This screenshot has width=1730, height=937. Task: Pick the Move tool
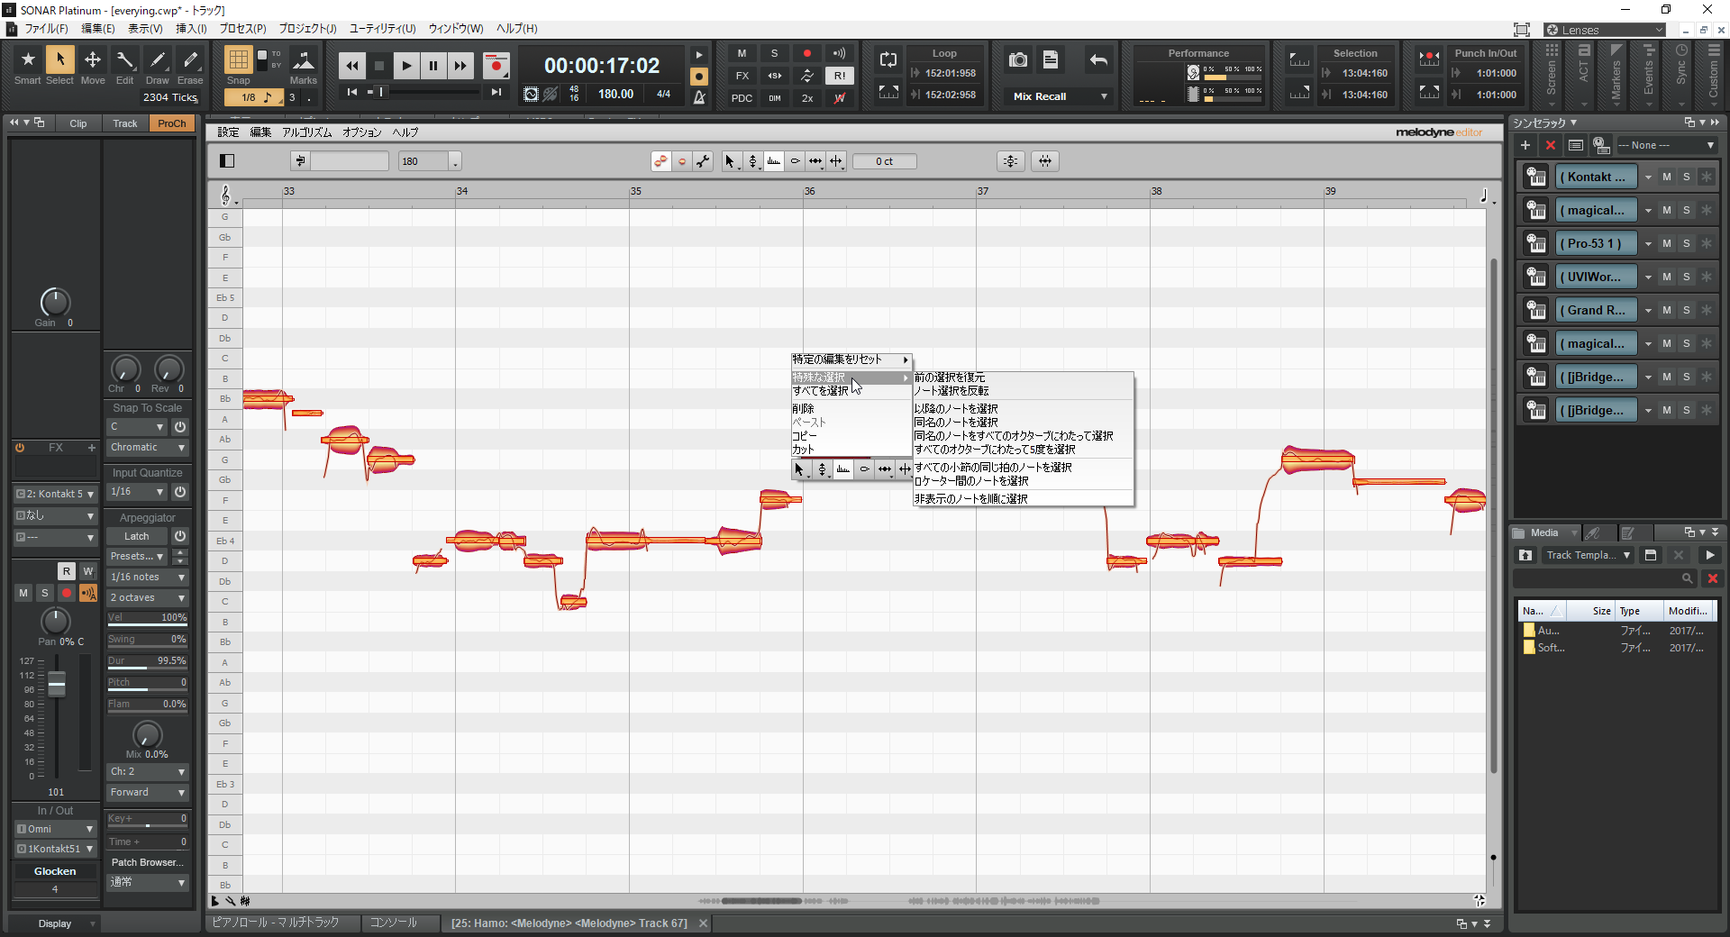(x=93, y=66)
